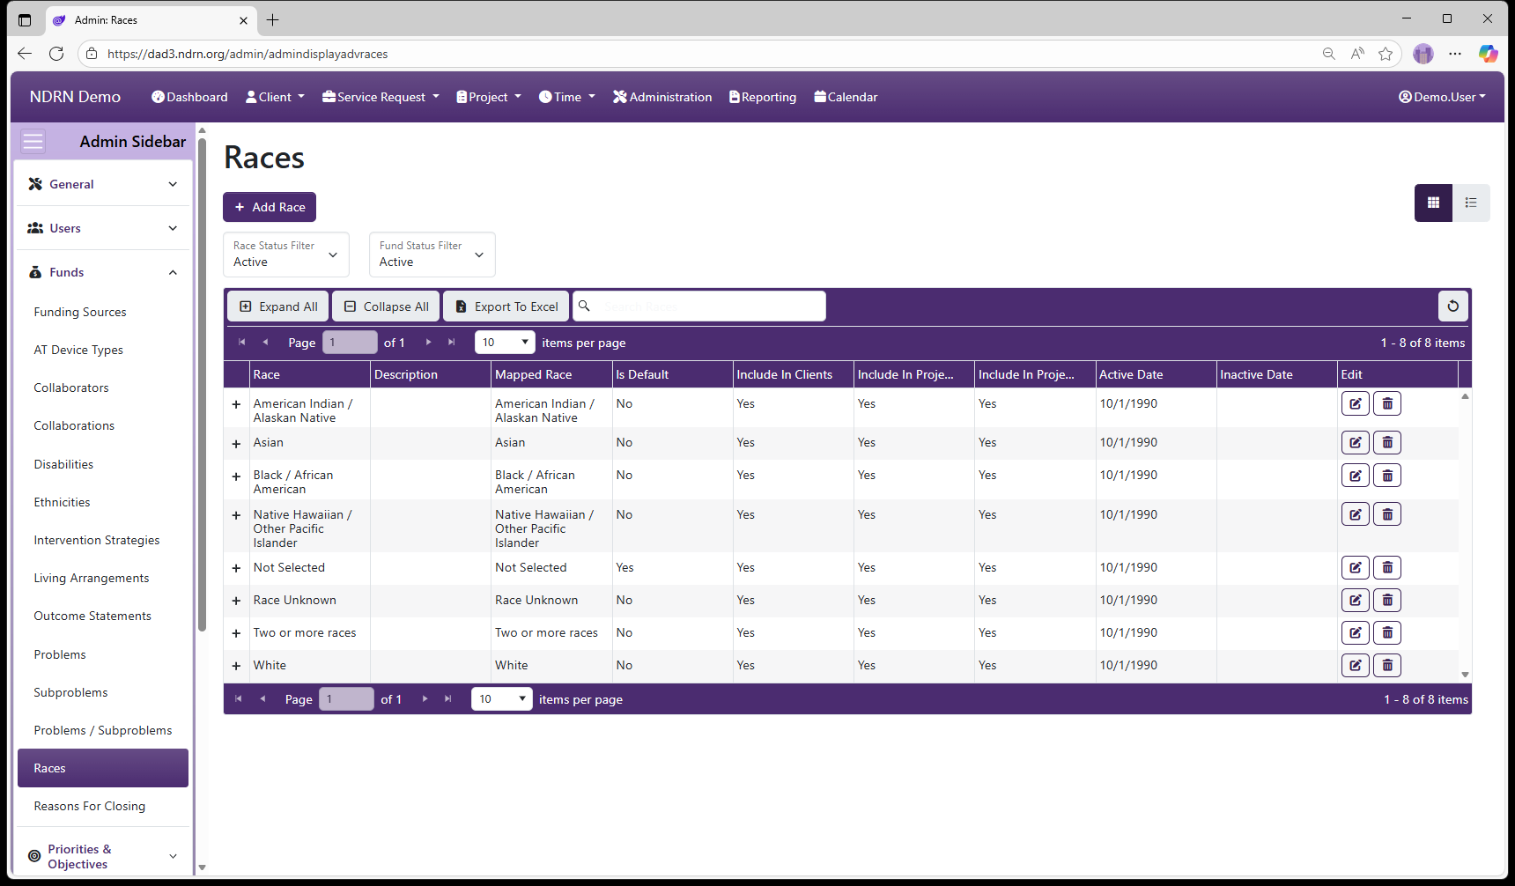This screenshot has width=1515, height=886.
Task: Click Expand All button
Action: point(278,306)
